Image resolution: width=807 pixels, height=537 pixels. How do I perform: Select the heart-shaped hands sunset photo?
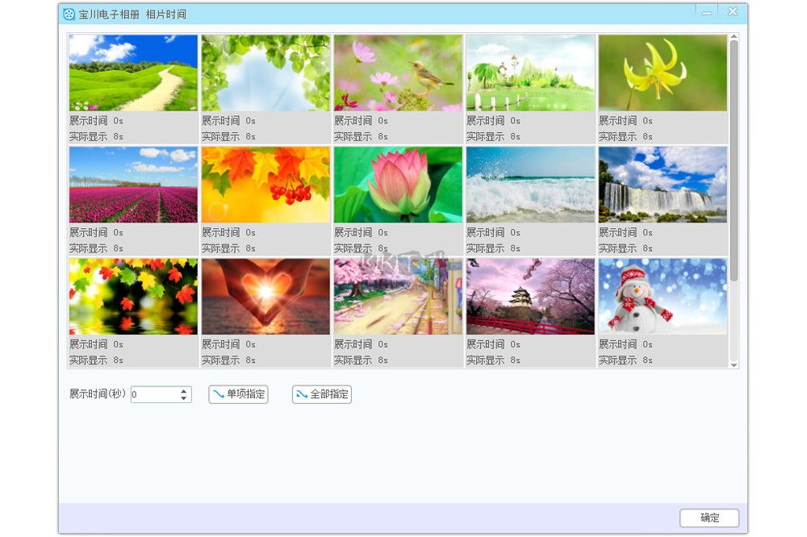[x=266, y=296]
